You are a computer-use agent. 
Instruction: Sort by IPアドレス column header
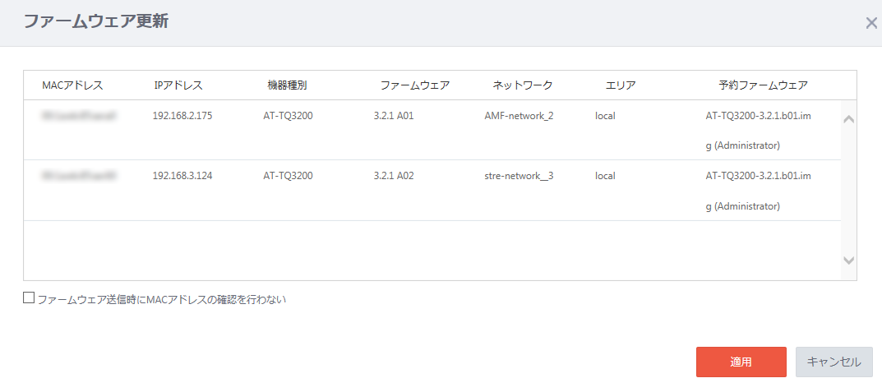pyautogui.click(x=178, y=85)
